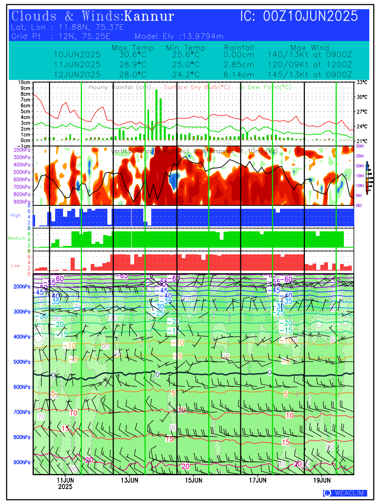Click the 'Clouds & Winds:Kannur' title

click(x=93, y=16)
